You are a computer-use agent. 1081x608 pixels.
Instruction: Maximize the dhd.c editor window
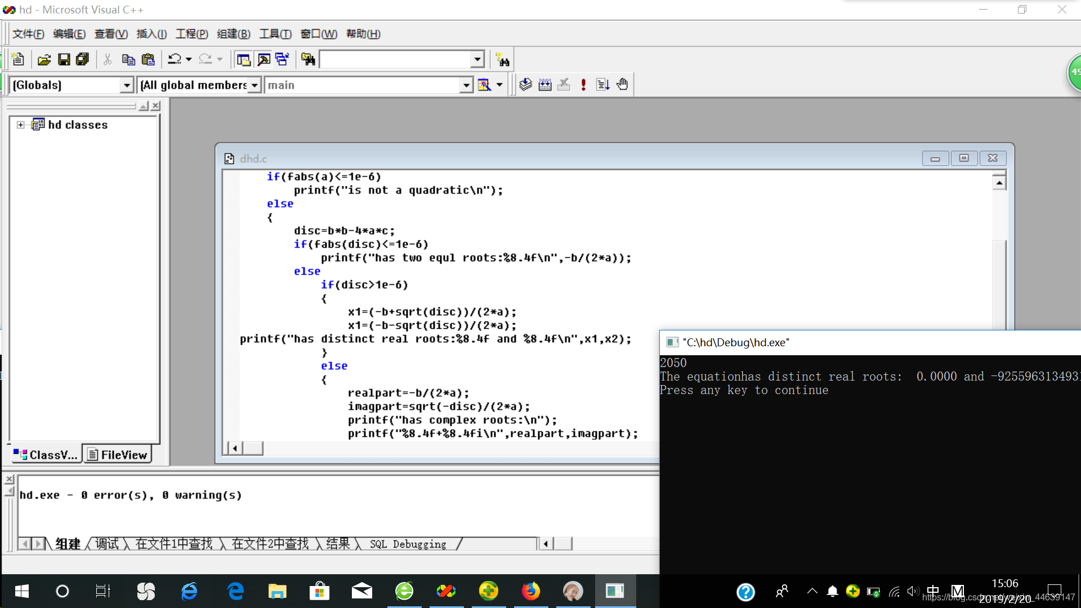coord(964,158)
